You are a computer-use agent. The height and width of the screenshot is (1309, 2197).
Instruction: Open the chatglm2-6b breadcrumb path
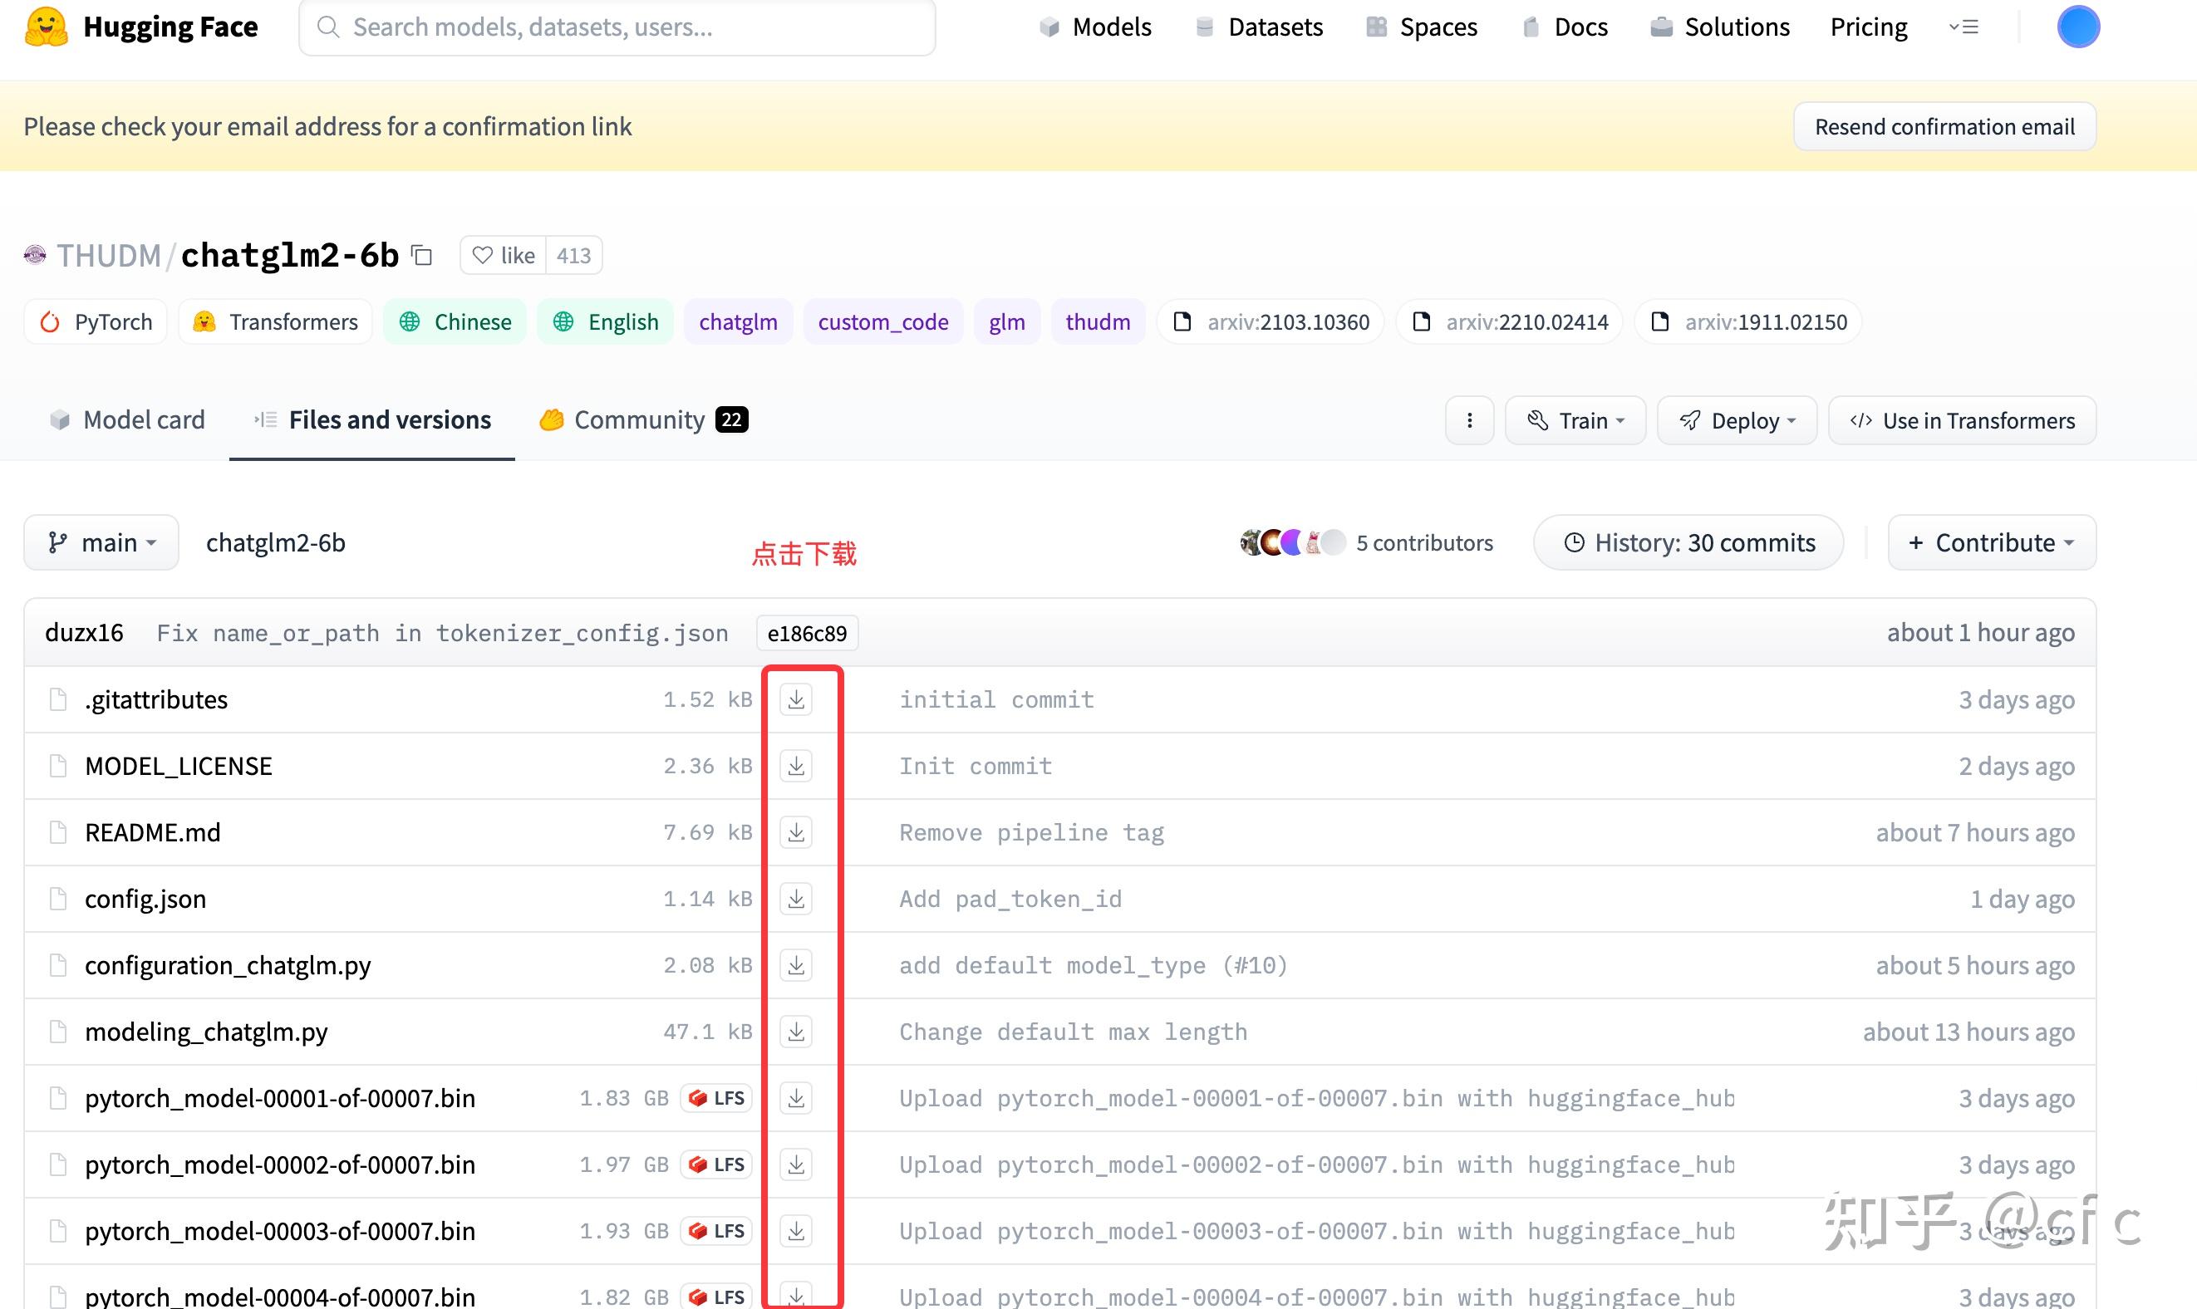coord(275,542)
